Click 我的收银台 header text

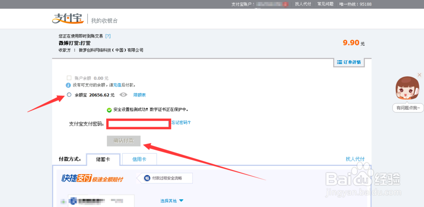[104, 21]
